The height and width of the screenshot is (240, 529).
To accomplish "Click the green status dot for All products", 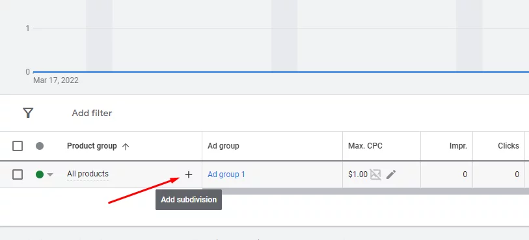I will coord(40,174).
